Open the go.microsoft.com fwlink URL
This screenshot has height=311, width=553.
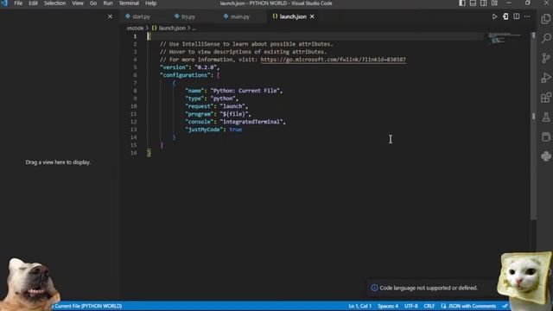pos(334,60)
